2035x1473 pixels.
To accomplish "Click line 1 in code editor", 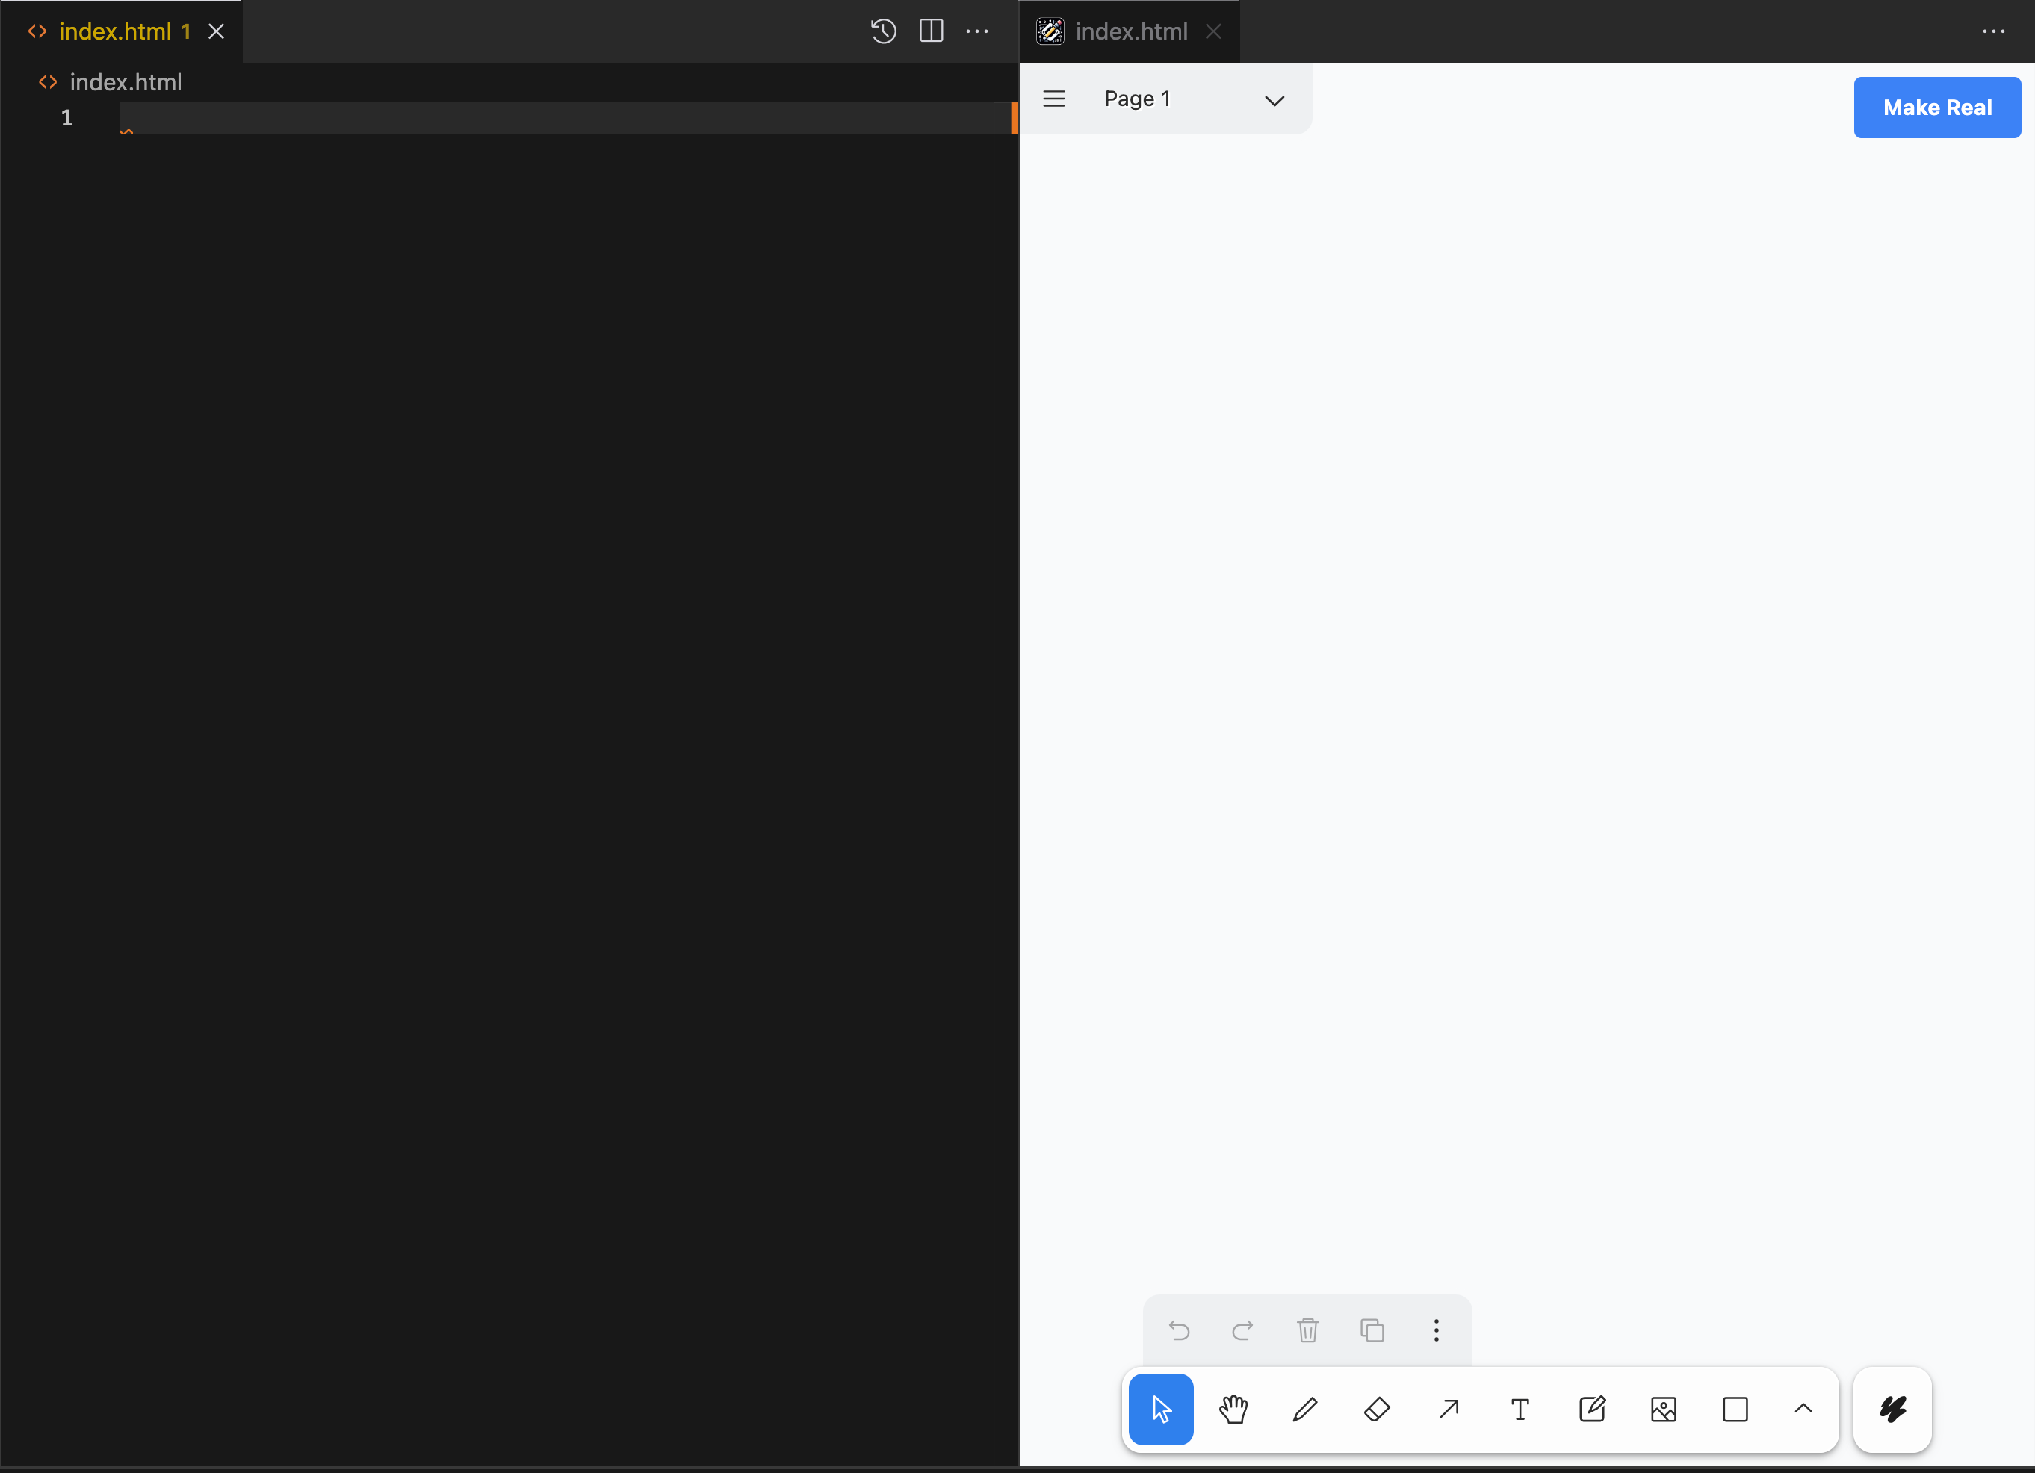I will coord(539,119).
